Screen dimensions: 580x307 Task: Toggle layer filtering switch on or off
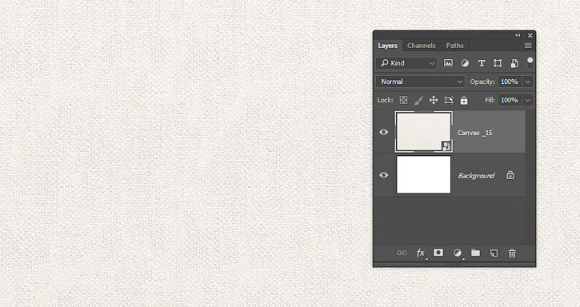(x=530, y=62)
